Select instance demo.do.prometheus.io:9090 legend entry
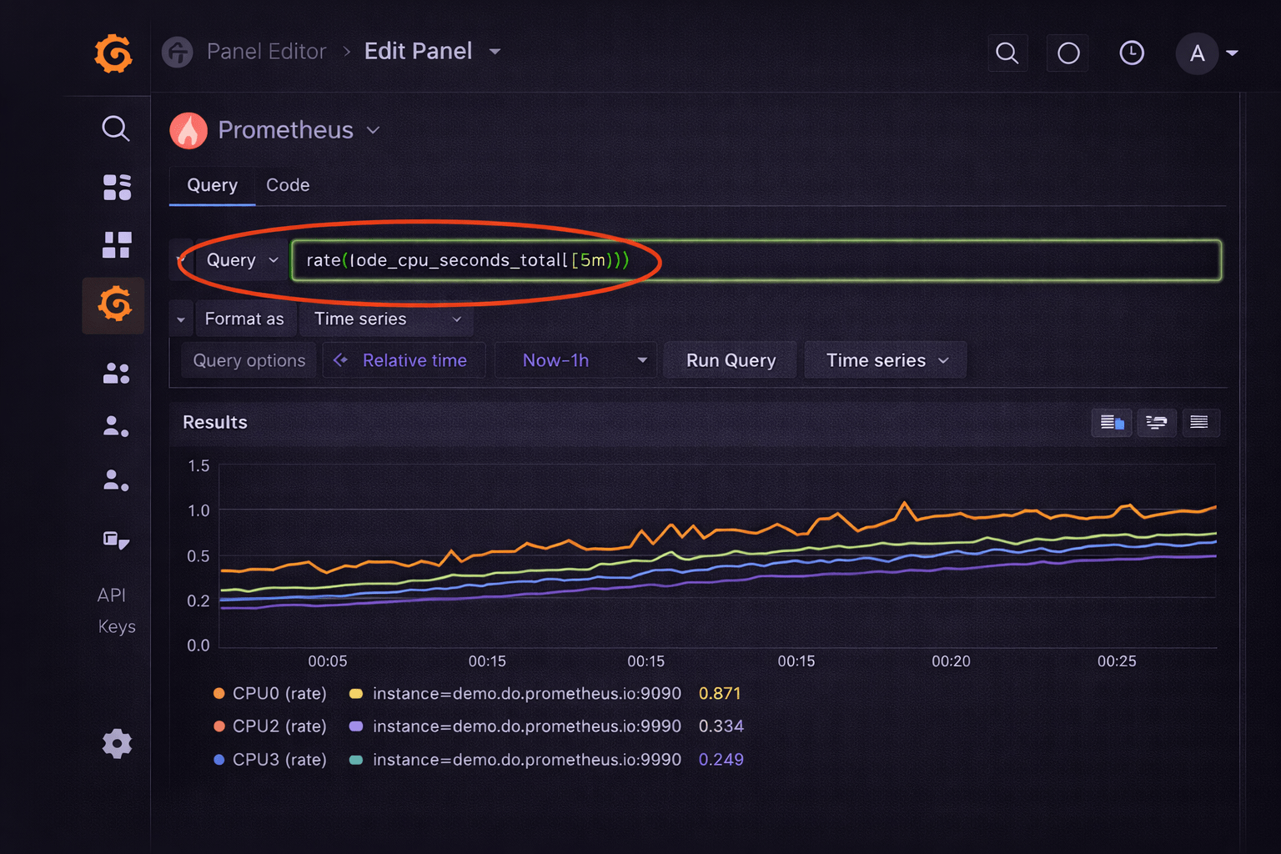1281x854 pixels. 527,693
